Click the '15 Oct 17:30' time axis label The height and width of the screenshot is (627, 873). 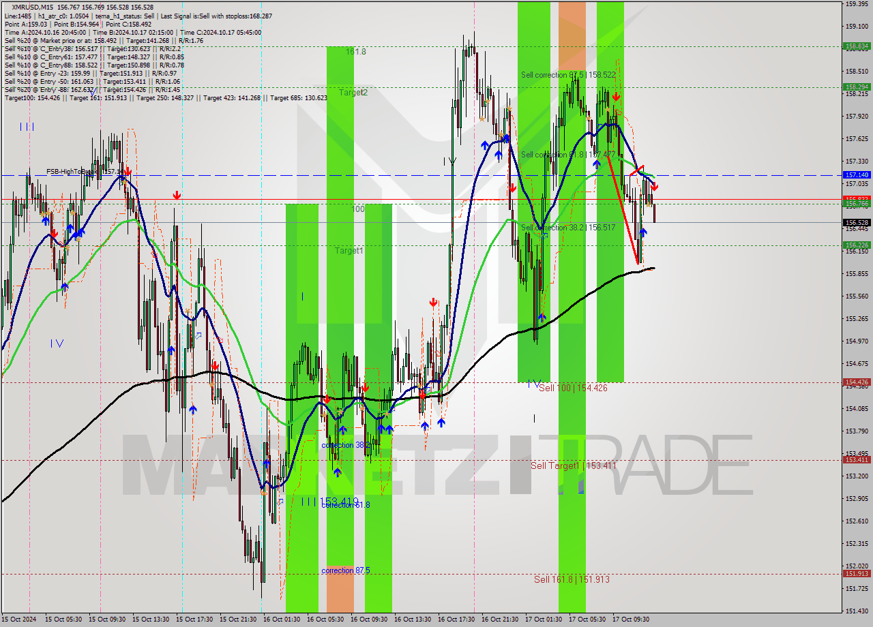pyautogui.click(x=195, y=620)
